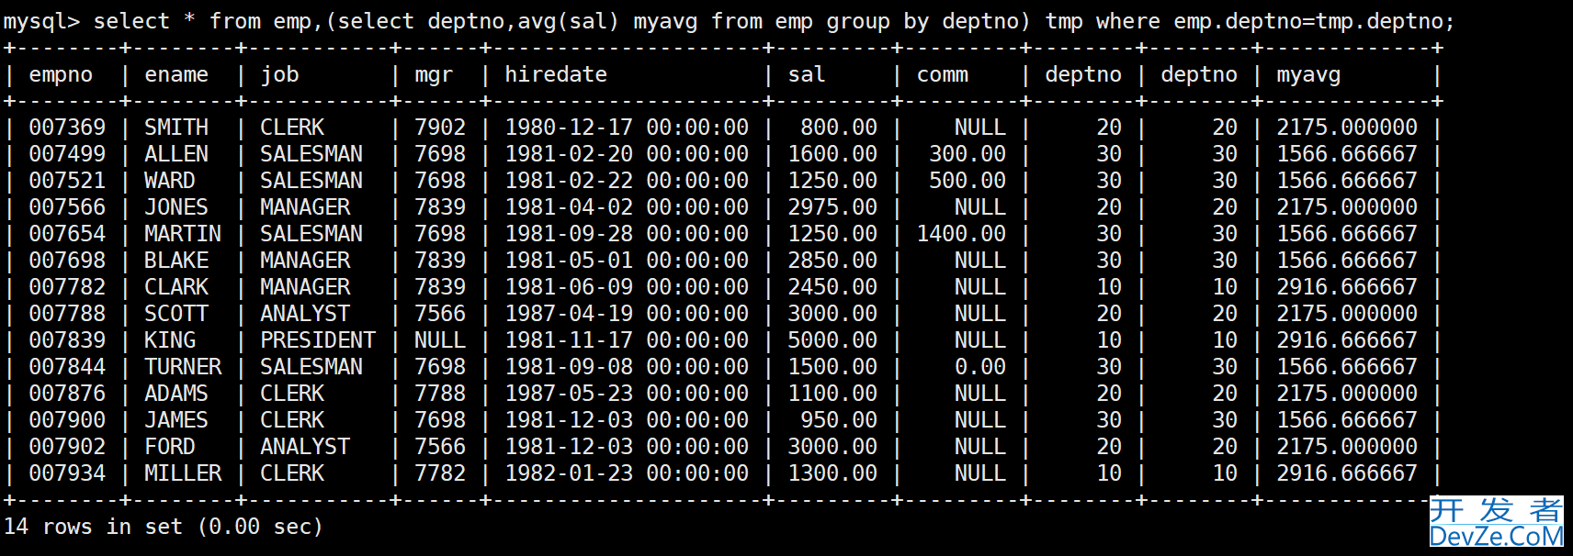Viewport: 1573px width, 556px height.
Task: Select employee name BLAKE
Action: [176, 261]
